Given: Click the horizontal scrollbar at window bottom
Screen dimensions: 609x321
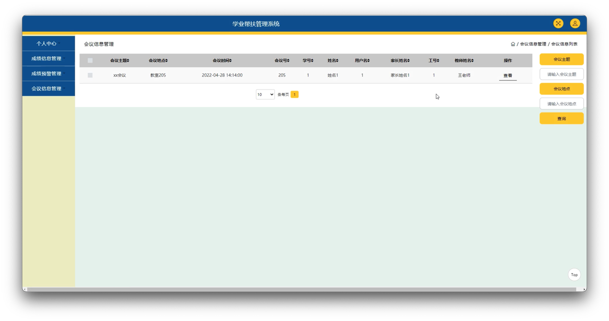Looking at the screenshot, I should [302, 290].
